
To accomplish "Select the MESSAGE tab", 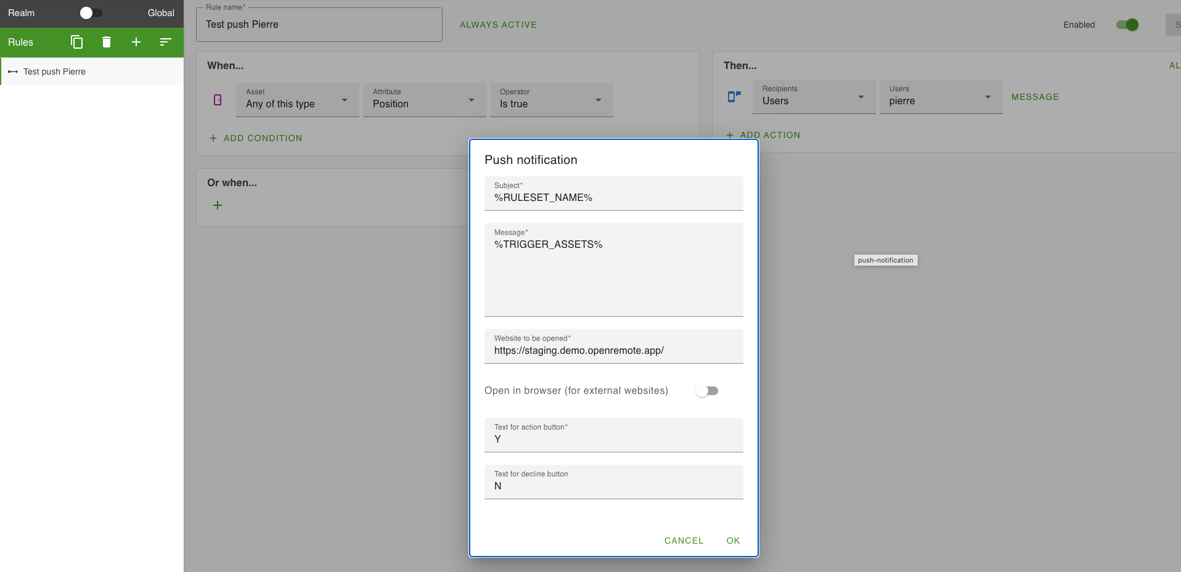I will 1035,96.
